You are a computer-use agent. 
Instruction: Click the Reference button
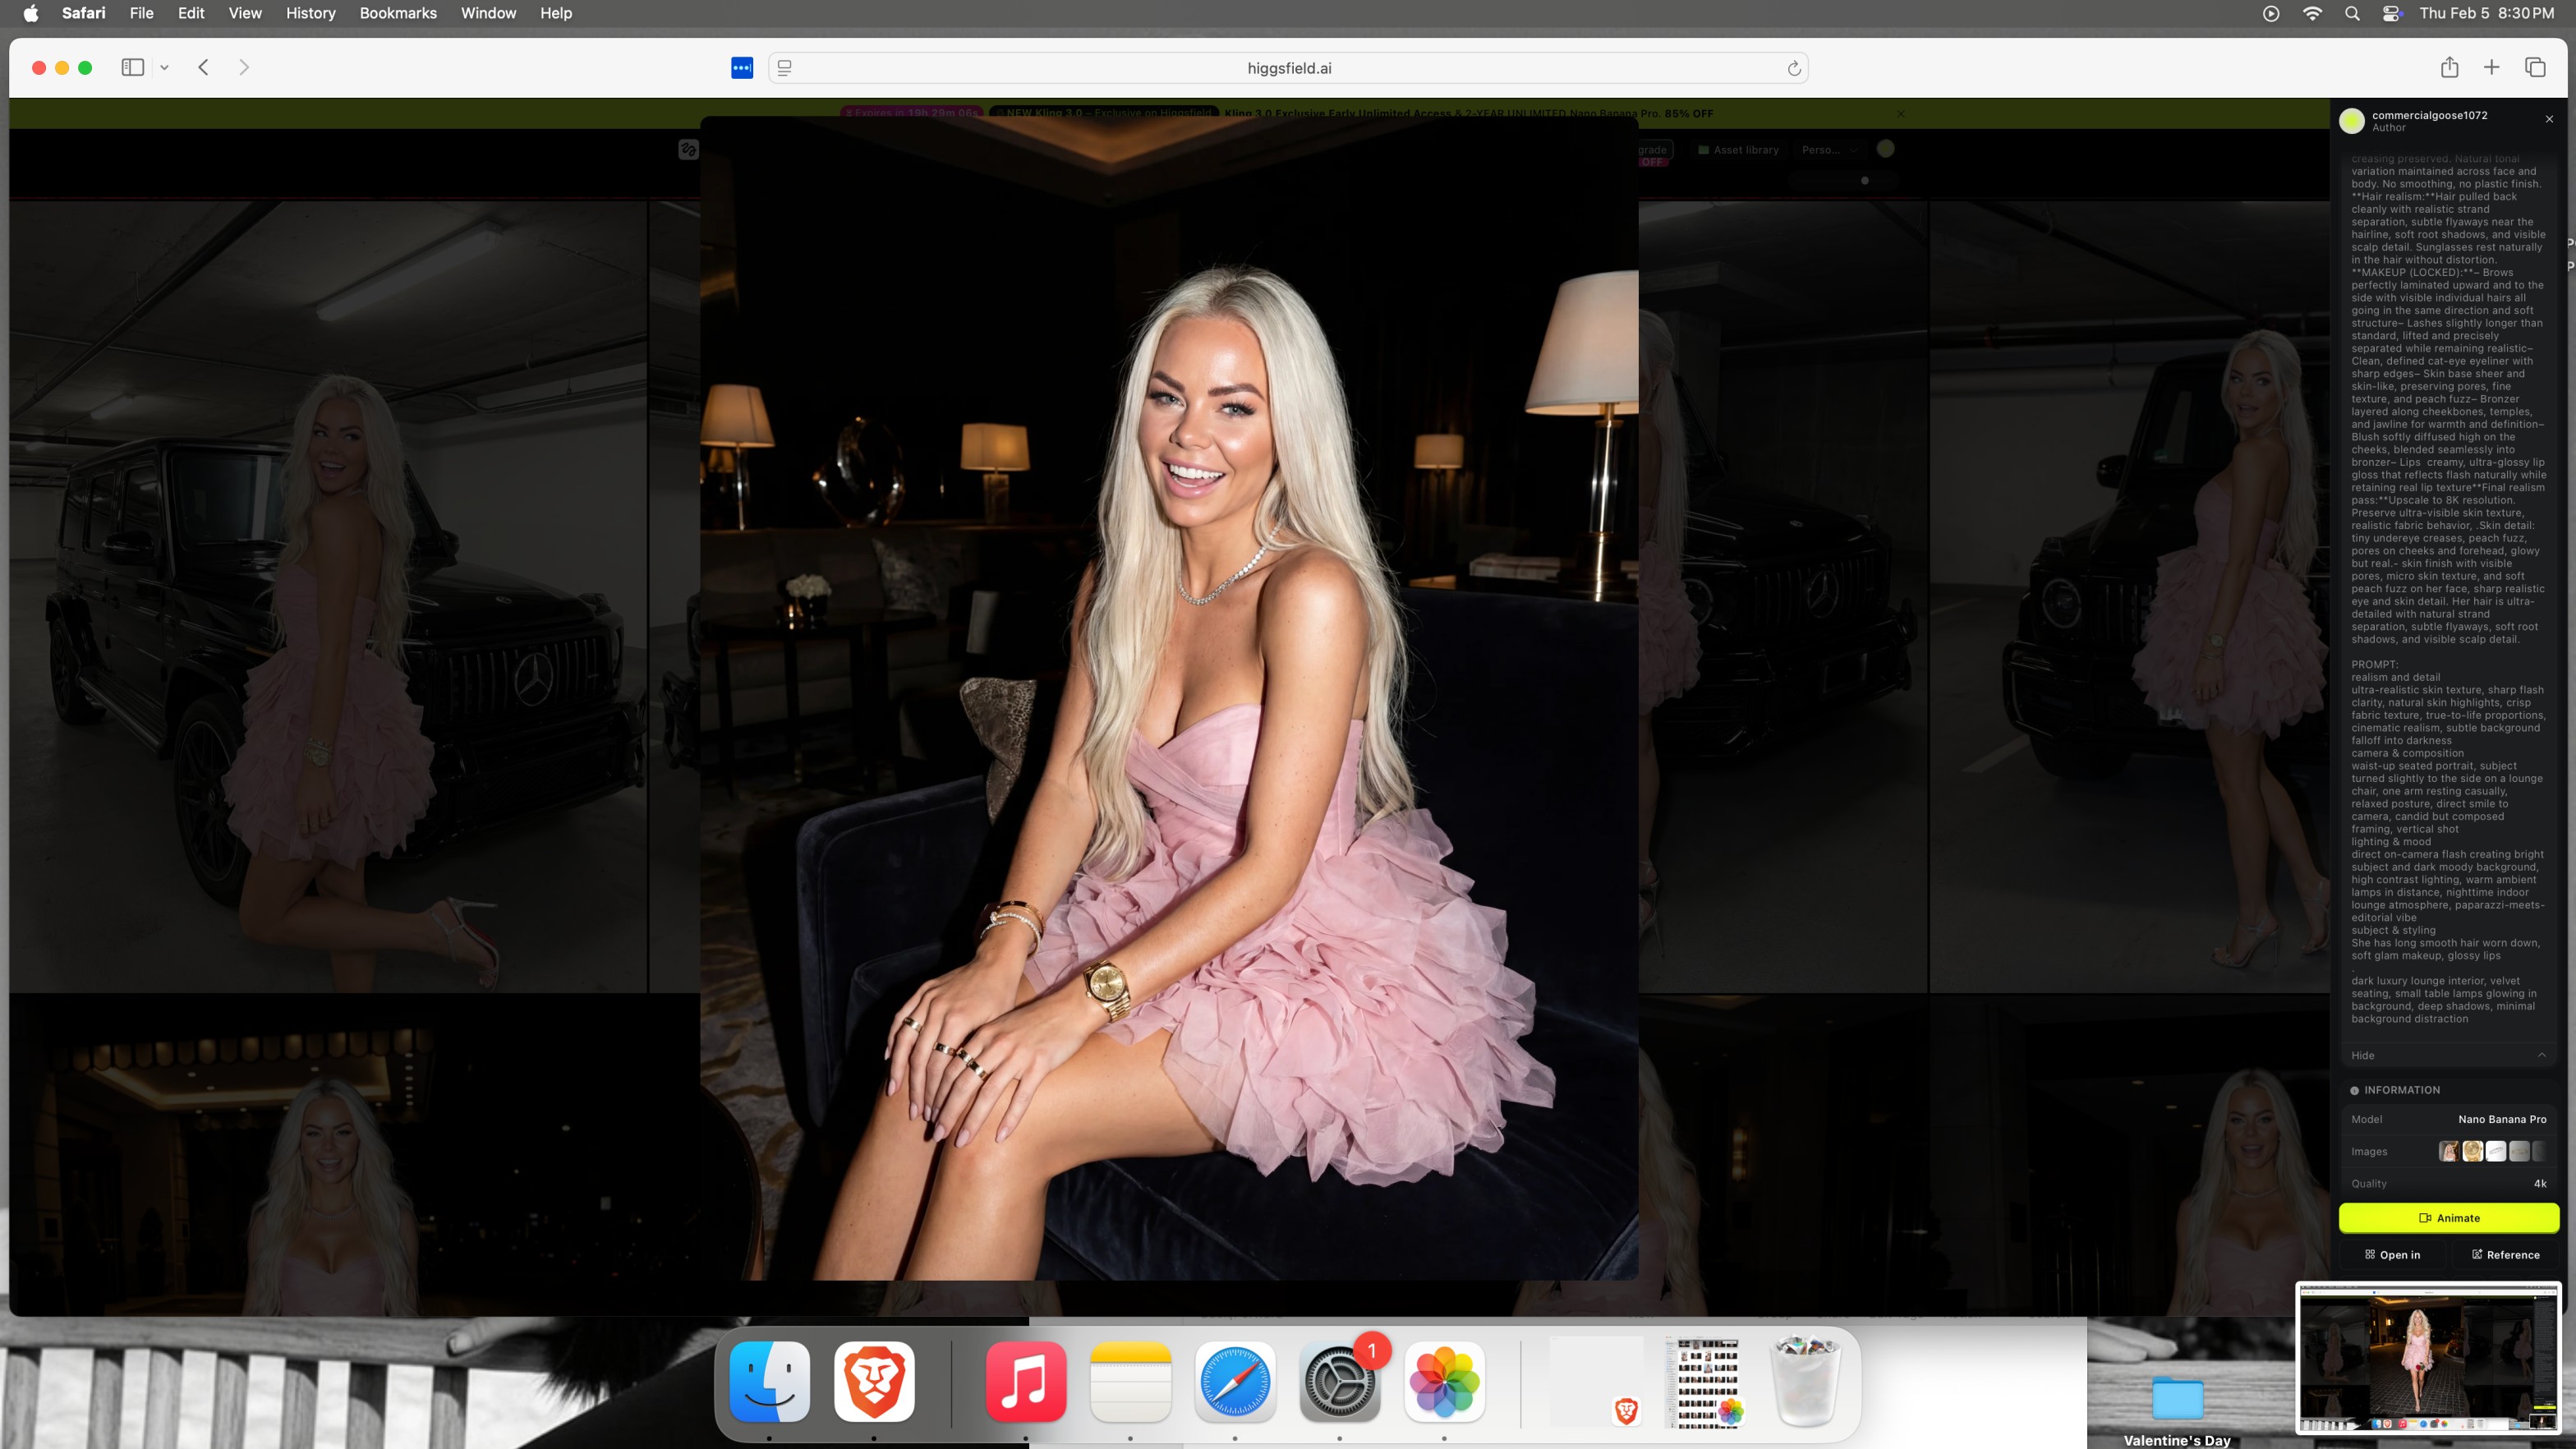pyautogui.click(x=2505, y=1255)
